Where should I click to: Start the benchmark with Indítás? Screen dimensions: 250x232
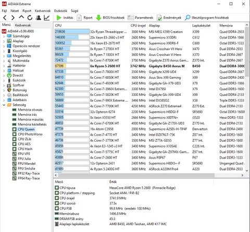pyautogui.click(x=65, y=18)
